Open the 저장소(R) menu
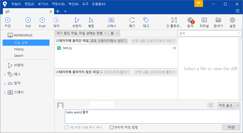Viewport: 243px width, 133px height. pos(58,4)
